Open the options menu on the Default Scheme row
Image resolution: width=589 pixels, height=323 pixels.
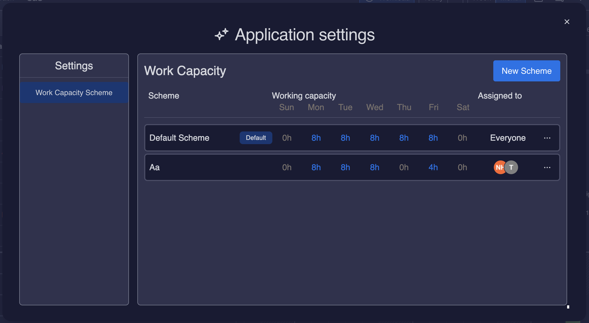tap(548, 138)
